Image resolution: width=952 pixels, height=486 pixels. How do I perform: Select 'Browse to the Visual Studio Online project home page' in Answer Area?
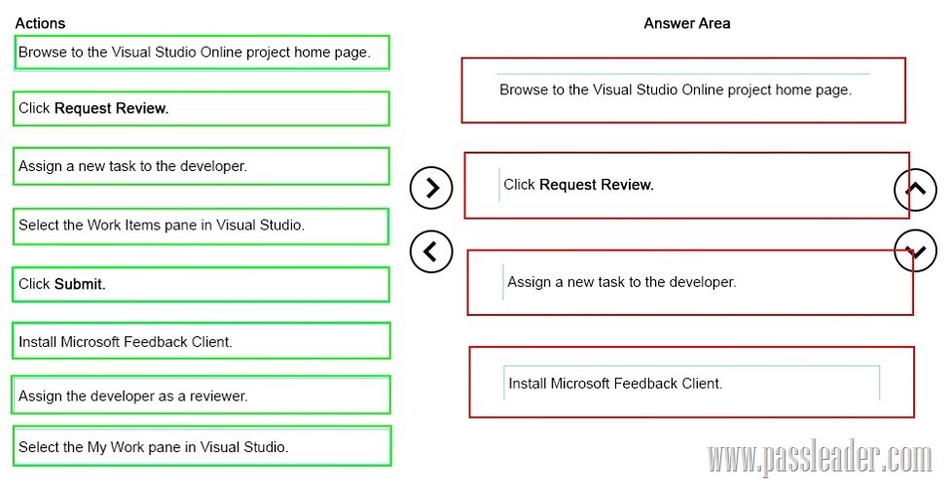[x=683, y=90]
